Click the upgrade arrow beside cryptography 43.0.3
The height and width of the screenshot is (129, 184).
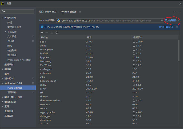(x=134, y=112)
